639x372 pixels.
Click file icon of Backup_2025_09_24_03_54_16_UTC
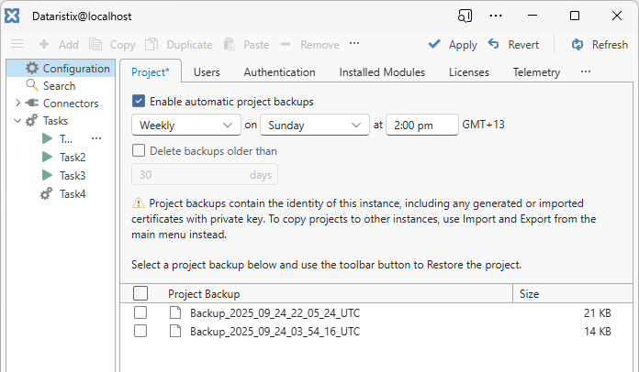click(x=175, y=331)
